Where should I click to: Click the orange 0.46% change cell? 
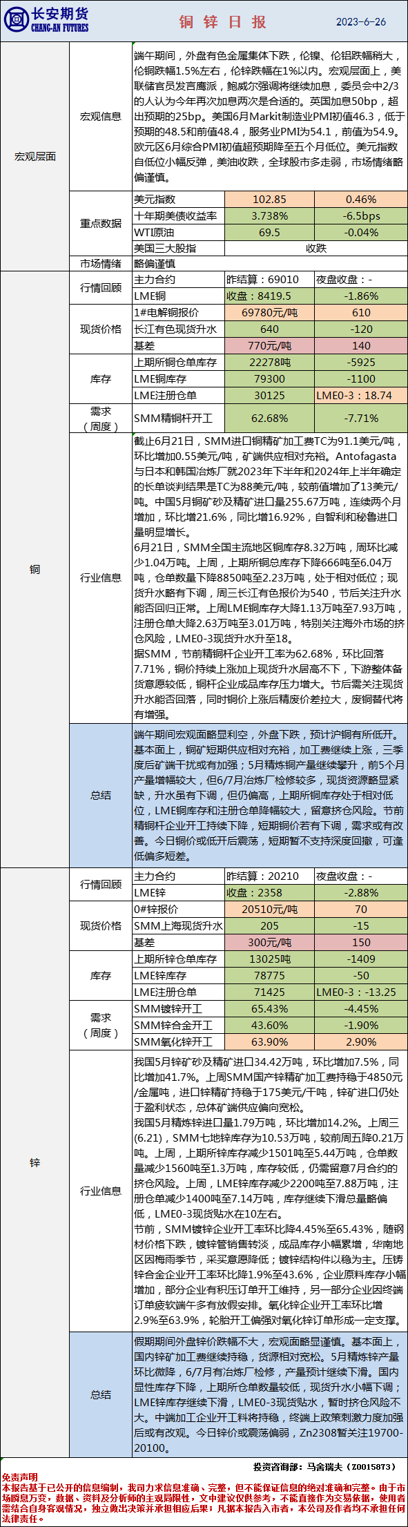click(x=361, y=200)
